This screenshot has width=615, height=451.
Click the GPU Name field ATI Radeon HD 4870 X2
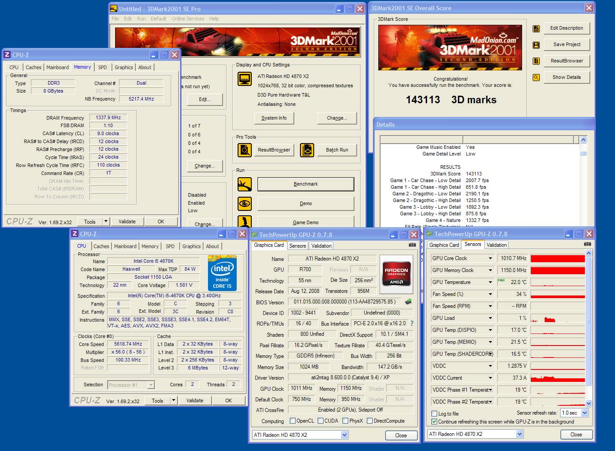tap(332, 259)
